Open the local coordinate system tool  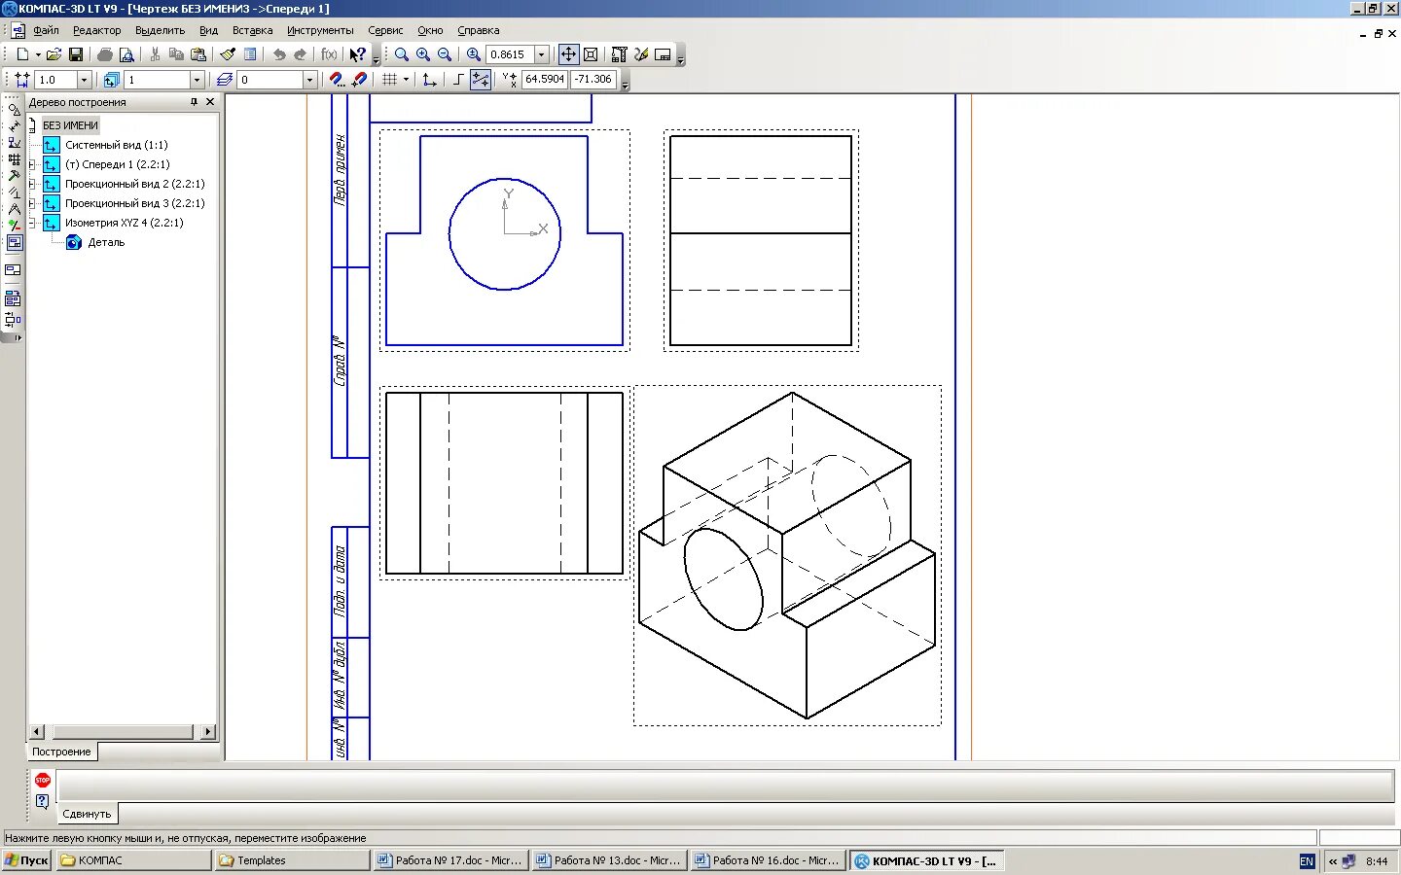pos(429,80)
